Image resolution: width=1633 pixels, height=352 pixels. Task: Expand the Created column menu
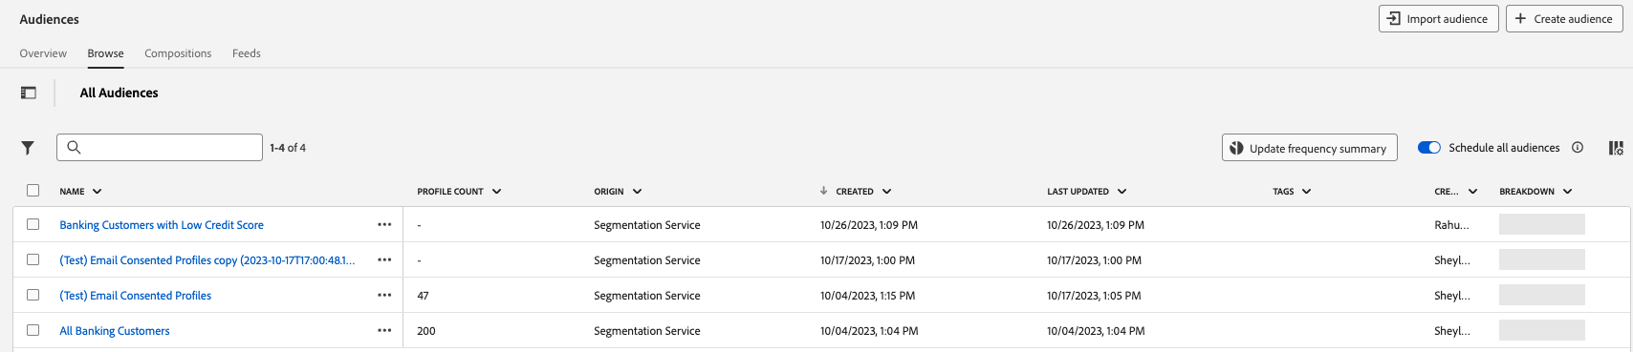[886, 192]
